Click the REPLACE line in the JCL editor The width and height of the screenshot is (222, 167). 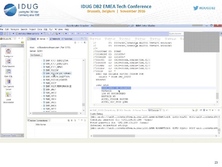(106, 91)
